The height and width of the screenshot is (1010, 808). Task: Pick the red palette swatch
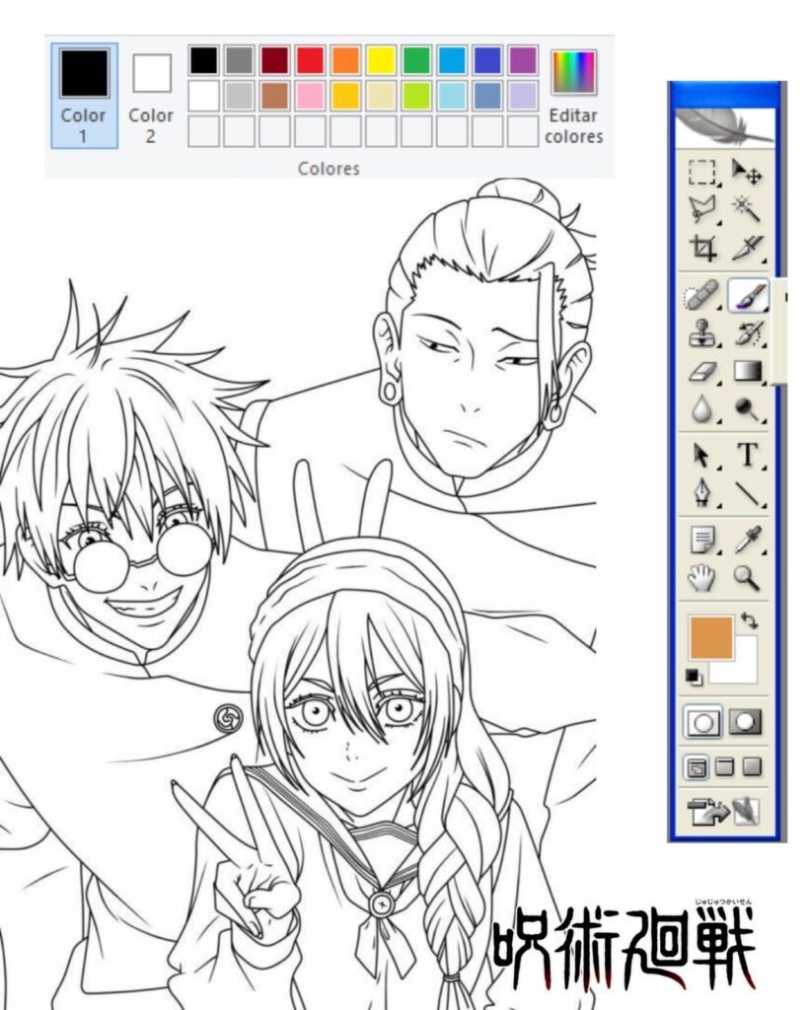point(310,60)
